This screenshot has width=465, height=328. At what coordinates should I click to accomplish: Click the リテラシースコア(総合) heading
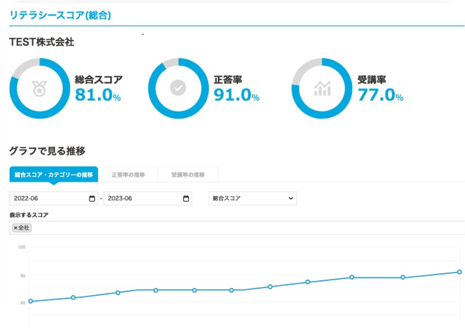(60, 15)
